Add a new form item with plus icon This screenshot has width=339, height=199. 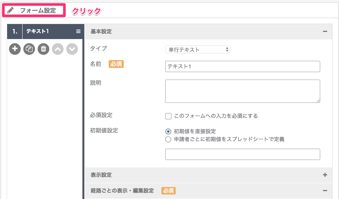pos(15,49)
